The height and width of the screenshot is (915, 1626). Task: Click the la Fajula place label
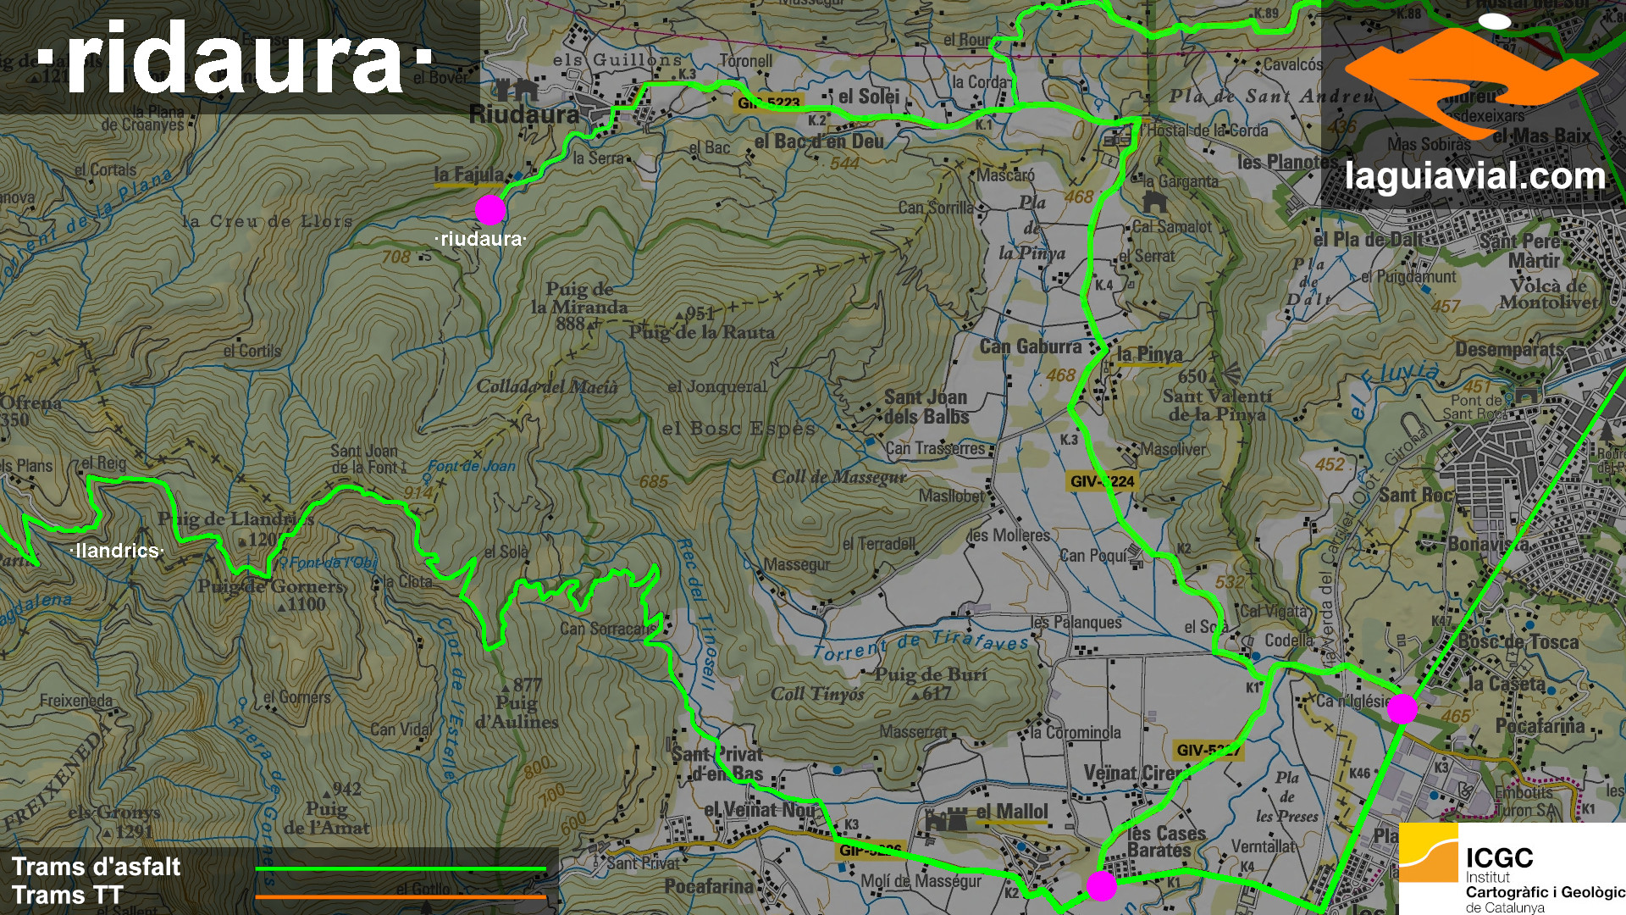pyautogui.click(x=468, y=175)
